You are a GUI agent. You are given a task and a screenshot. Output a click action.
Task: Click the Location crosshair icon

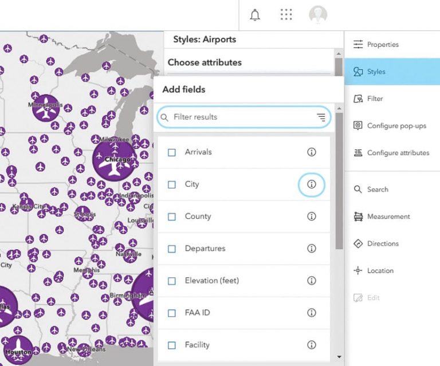coord(357,271)
